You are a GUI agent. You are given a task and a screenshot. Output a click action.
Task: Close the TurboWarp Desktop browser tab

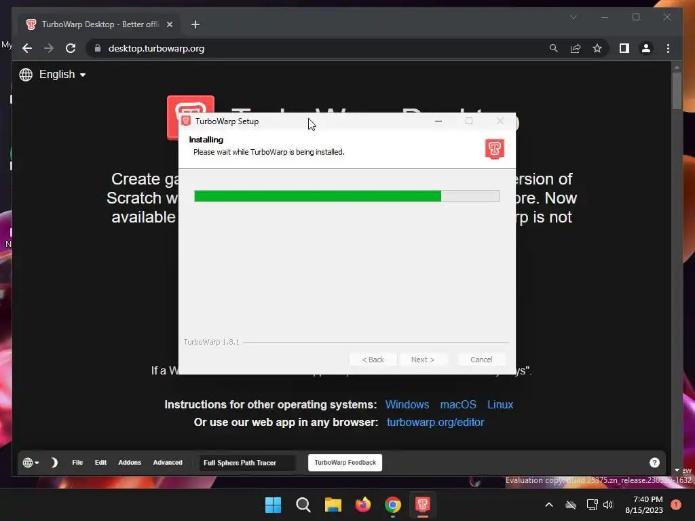169,24
